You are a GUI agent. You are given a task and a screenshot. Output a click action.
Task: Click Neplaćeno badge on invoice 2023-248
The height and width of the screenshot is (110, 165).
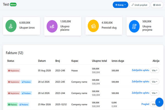click(x=14, y=70)
